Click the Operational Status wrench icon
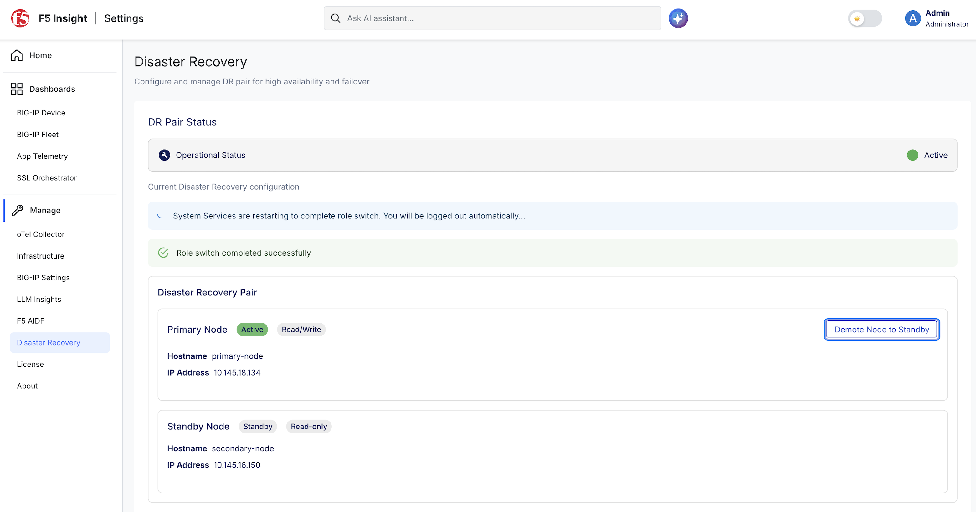976x512 pixels. pos(164,155)
